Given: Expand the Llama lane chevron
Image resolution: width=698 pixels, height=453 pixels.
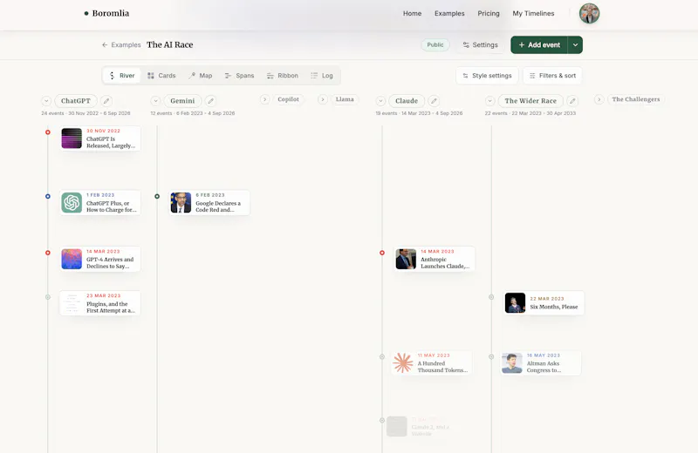Looking at the screenshot, I should click(323, 99).
